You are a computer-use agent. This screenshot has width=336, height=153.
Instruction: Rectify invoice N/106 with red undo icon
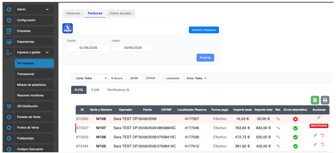[x=323, y=135]
